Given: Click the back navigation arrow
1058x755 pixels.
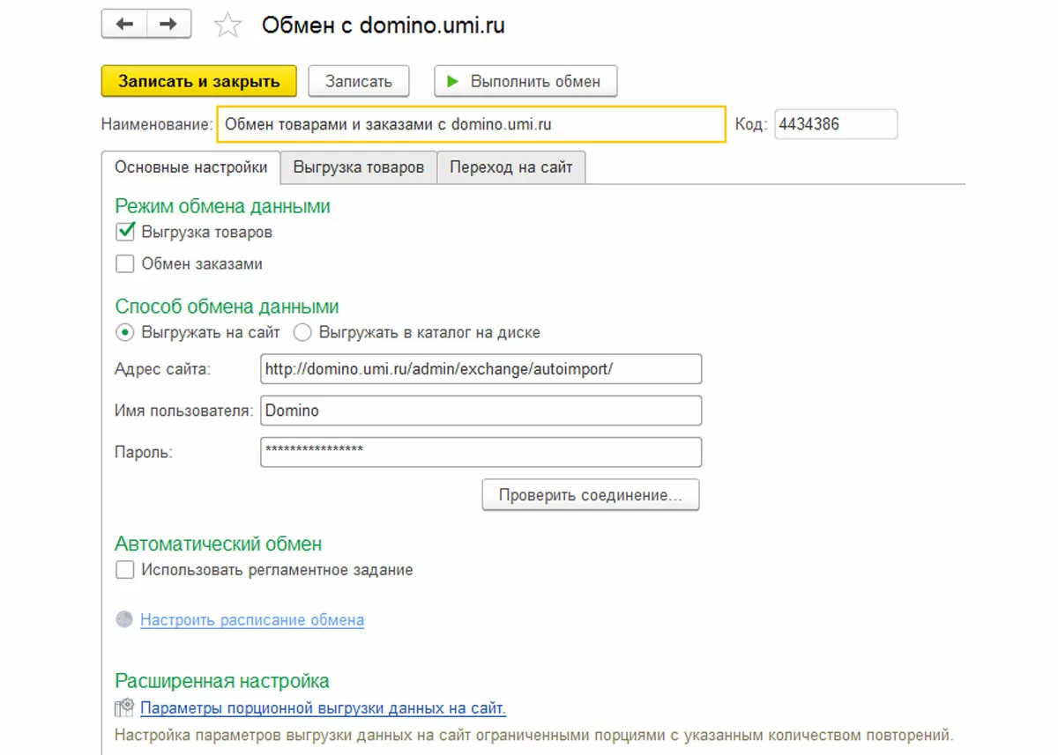Looking at the screenshot, I should pyautogui.click(x=124, y=25).
